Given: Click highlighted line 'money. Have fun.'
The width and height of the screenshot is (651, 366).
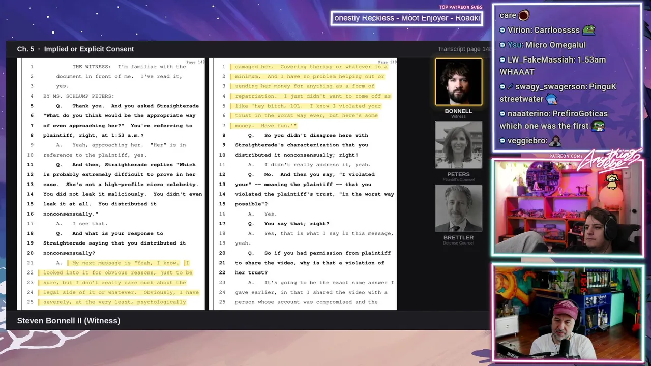Looking at the screenshot, I should click(265, 126).
